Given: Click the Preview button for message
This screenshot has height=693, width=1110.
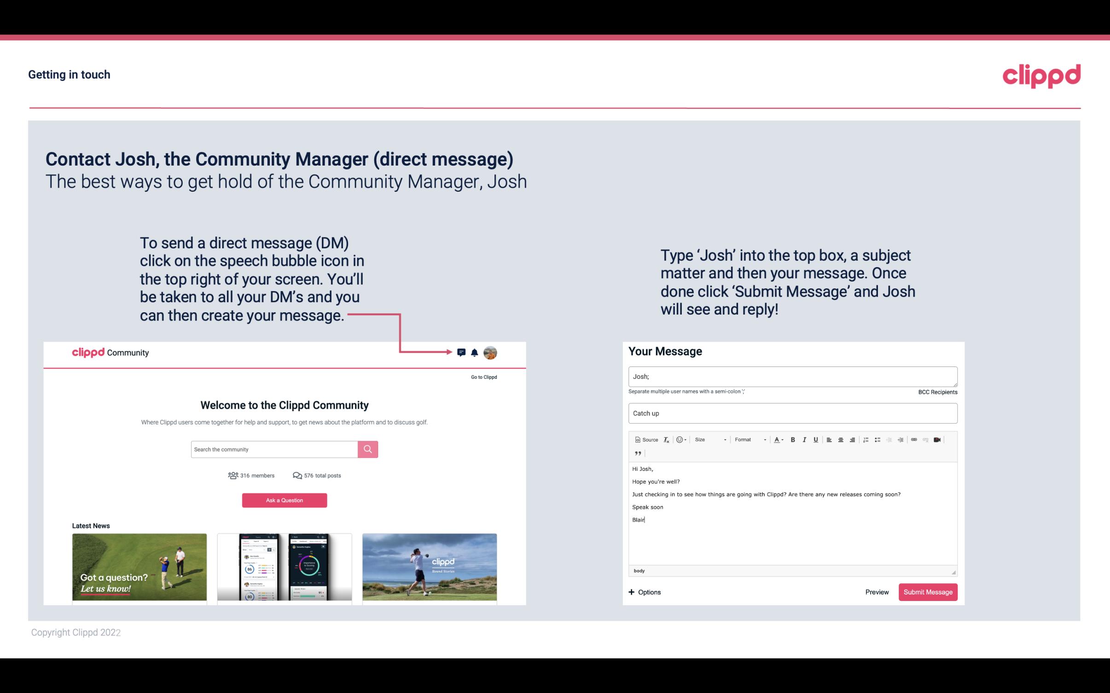Looking at the screenshot, I should coord(876,592).
